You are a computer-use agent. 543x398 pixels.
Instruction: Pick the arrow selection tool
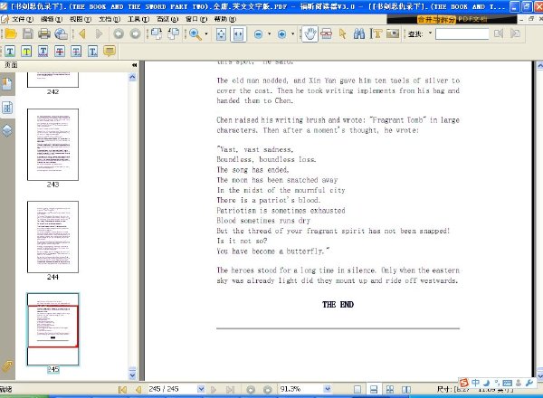tap(342, 33)
